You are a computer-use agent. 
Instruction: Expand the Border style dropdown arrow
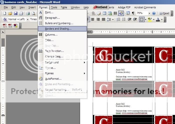(x=146, y=19)
